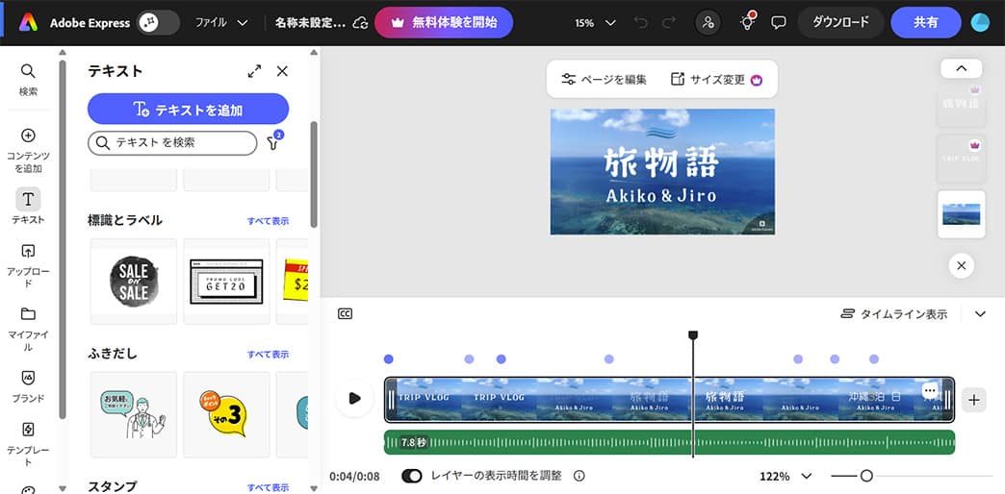Viewport: 1005px width, 494px height.
Task: Close the page thumbnails strip
Action: tap(961, 265)
